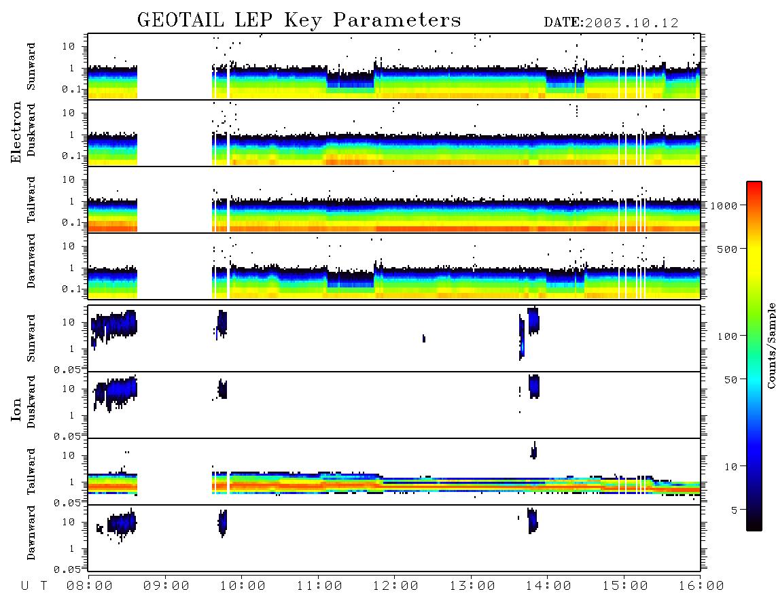Select the DATE:2003.10.12 label
Viewport: 776px width, 598px height.
coord(611,23)
